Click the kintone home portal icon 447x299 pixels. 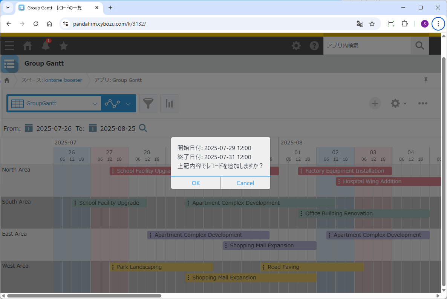click(28, 46)
